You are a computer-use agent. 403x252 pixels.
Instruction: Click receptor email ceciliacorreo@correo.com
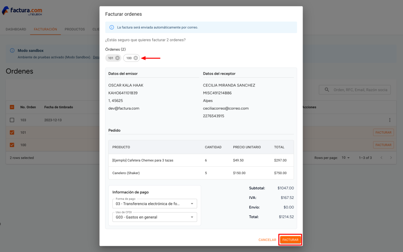[226, 108]
